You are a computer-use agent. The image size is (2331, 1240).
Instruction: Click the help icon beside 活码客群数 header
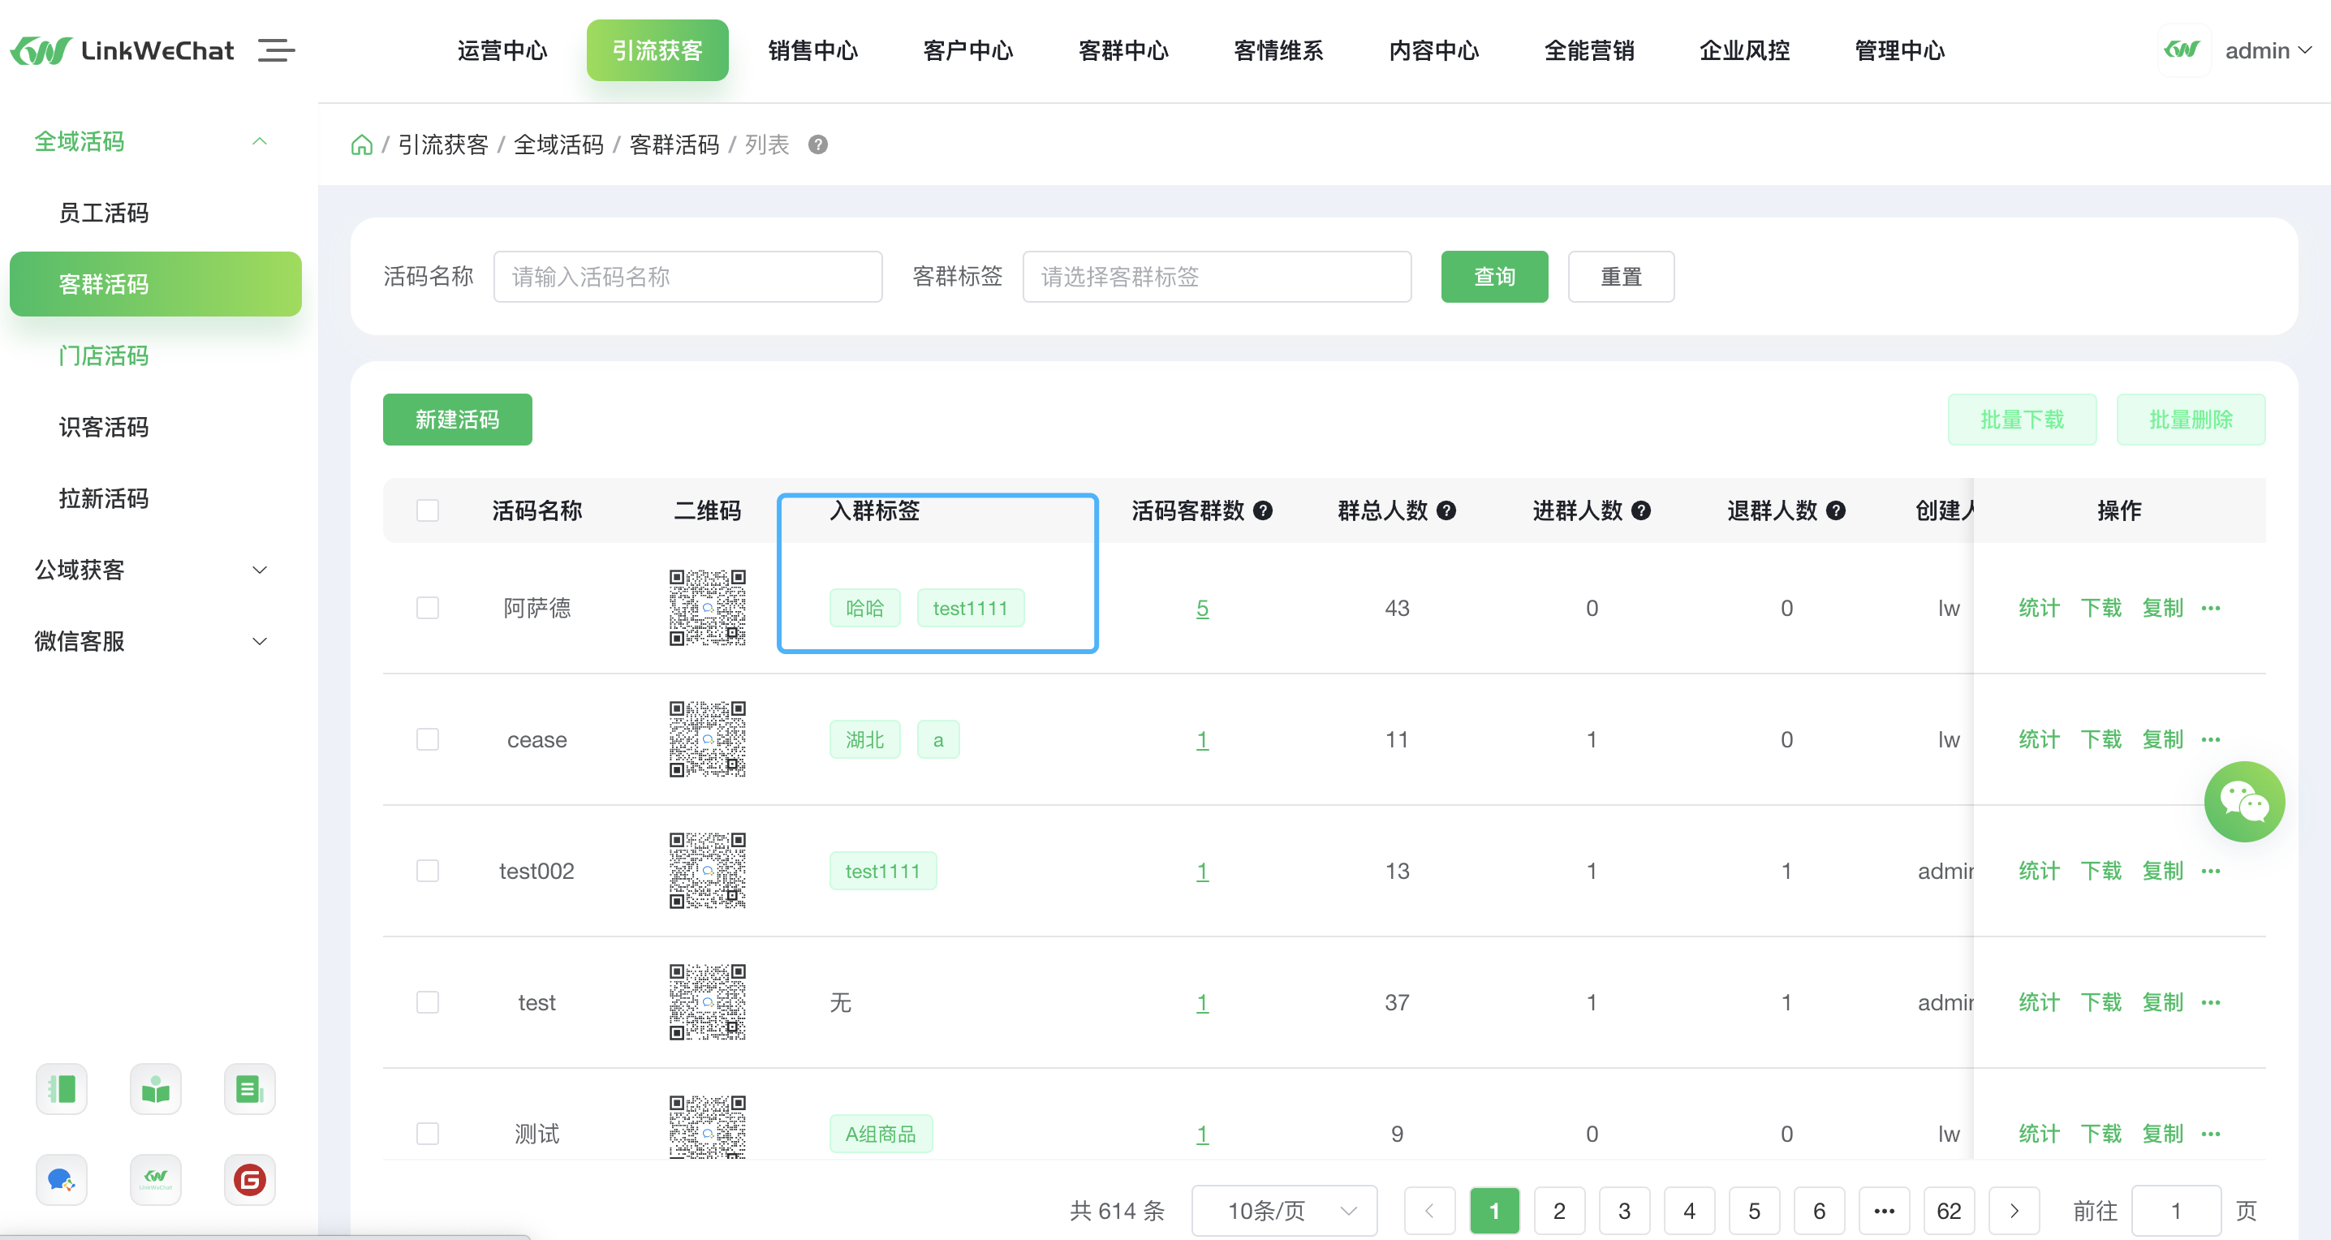coord(1263,510)
